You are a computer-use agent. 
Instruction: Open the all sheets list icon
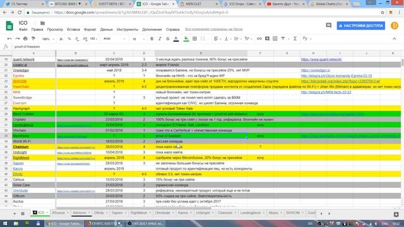click(x=23, y=213)
